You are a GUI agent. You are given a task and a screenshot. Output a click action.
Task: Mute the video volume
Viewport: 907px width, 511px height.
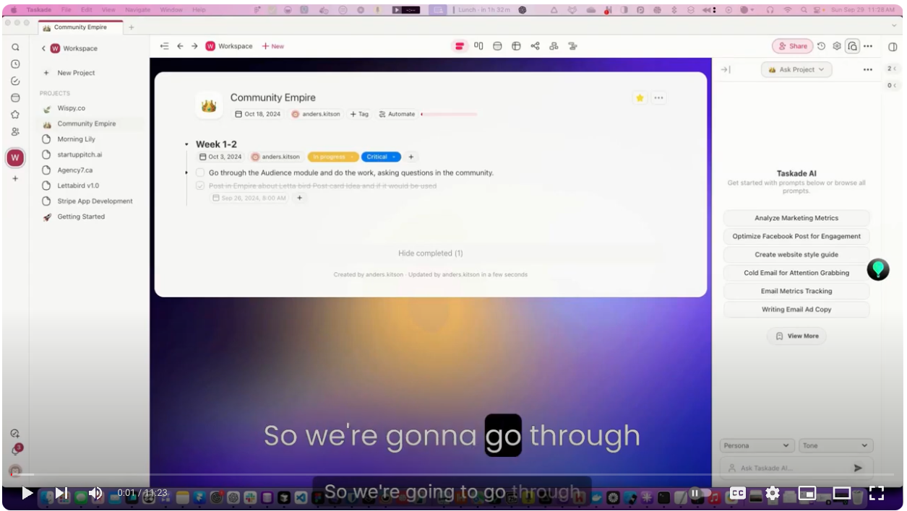click(x=96, y=493)
